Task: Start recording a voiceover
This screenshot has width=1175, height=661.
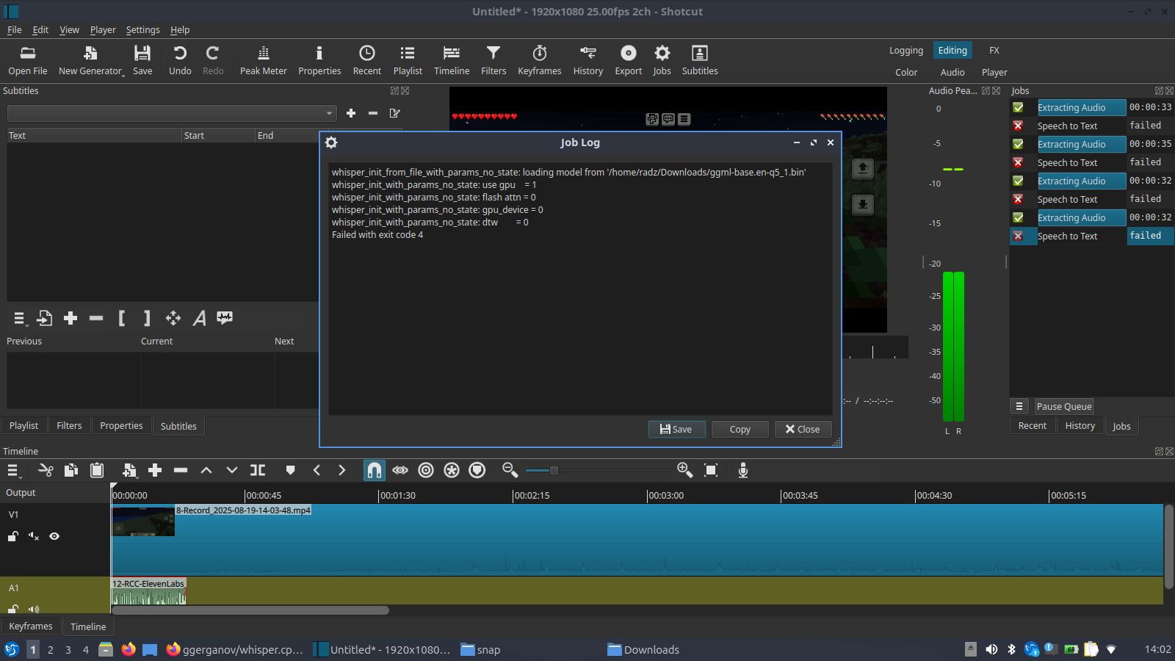Action: click(x=743, y=470)
